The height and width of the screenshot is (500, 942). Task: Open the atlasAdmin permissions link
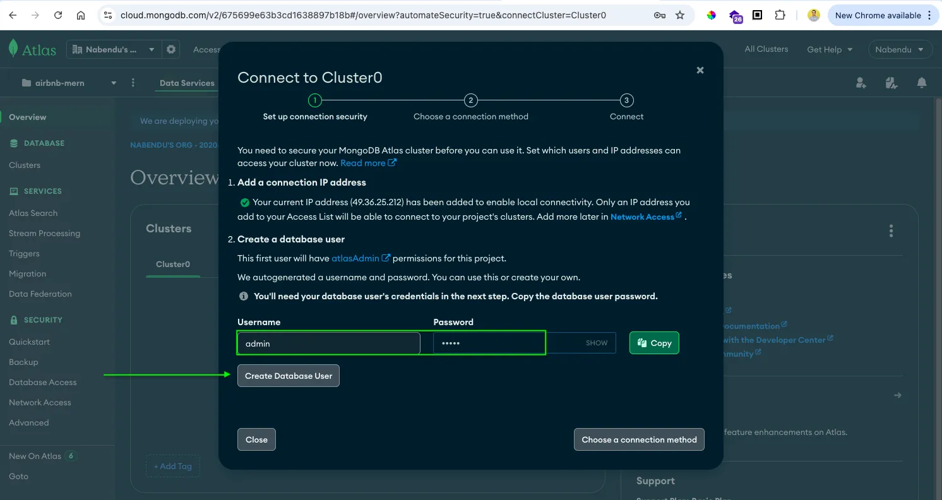tap(361, 258)
